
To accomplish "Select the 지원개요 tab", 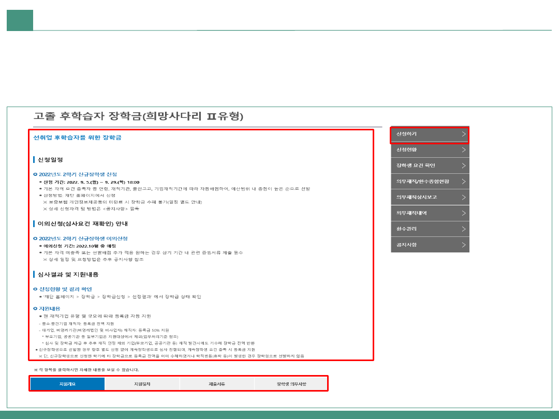I will [67, 384].
